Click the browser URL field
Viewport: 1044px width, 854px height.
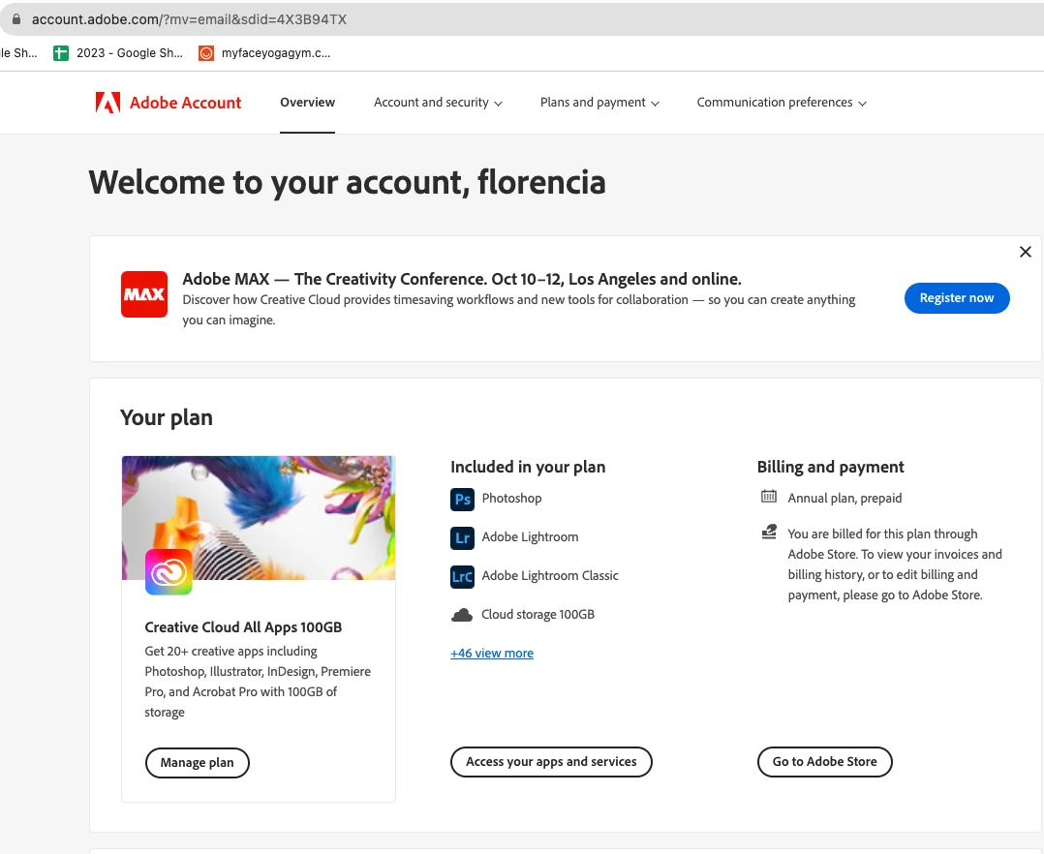(x=522, y=19)
